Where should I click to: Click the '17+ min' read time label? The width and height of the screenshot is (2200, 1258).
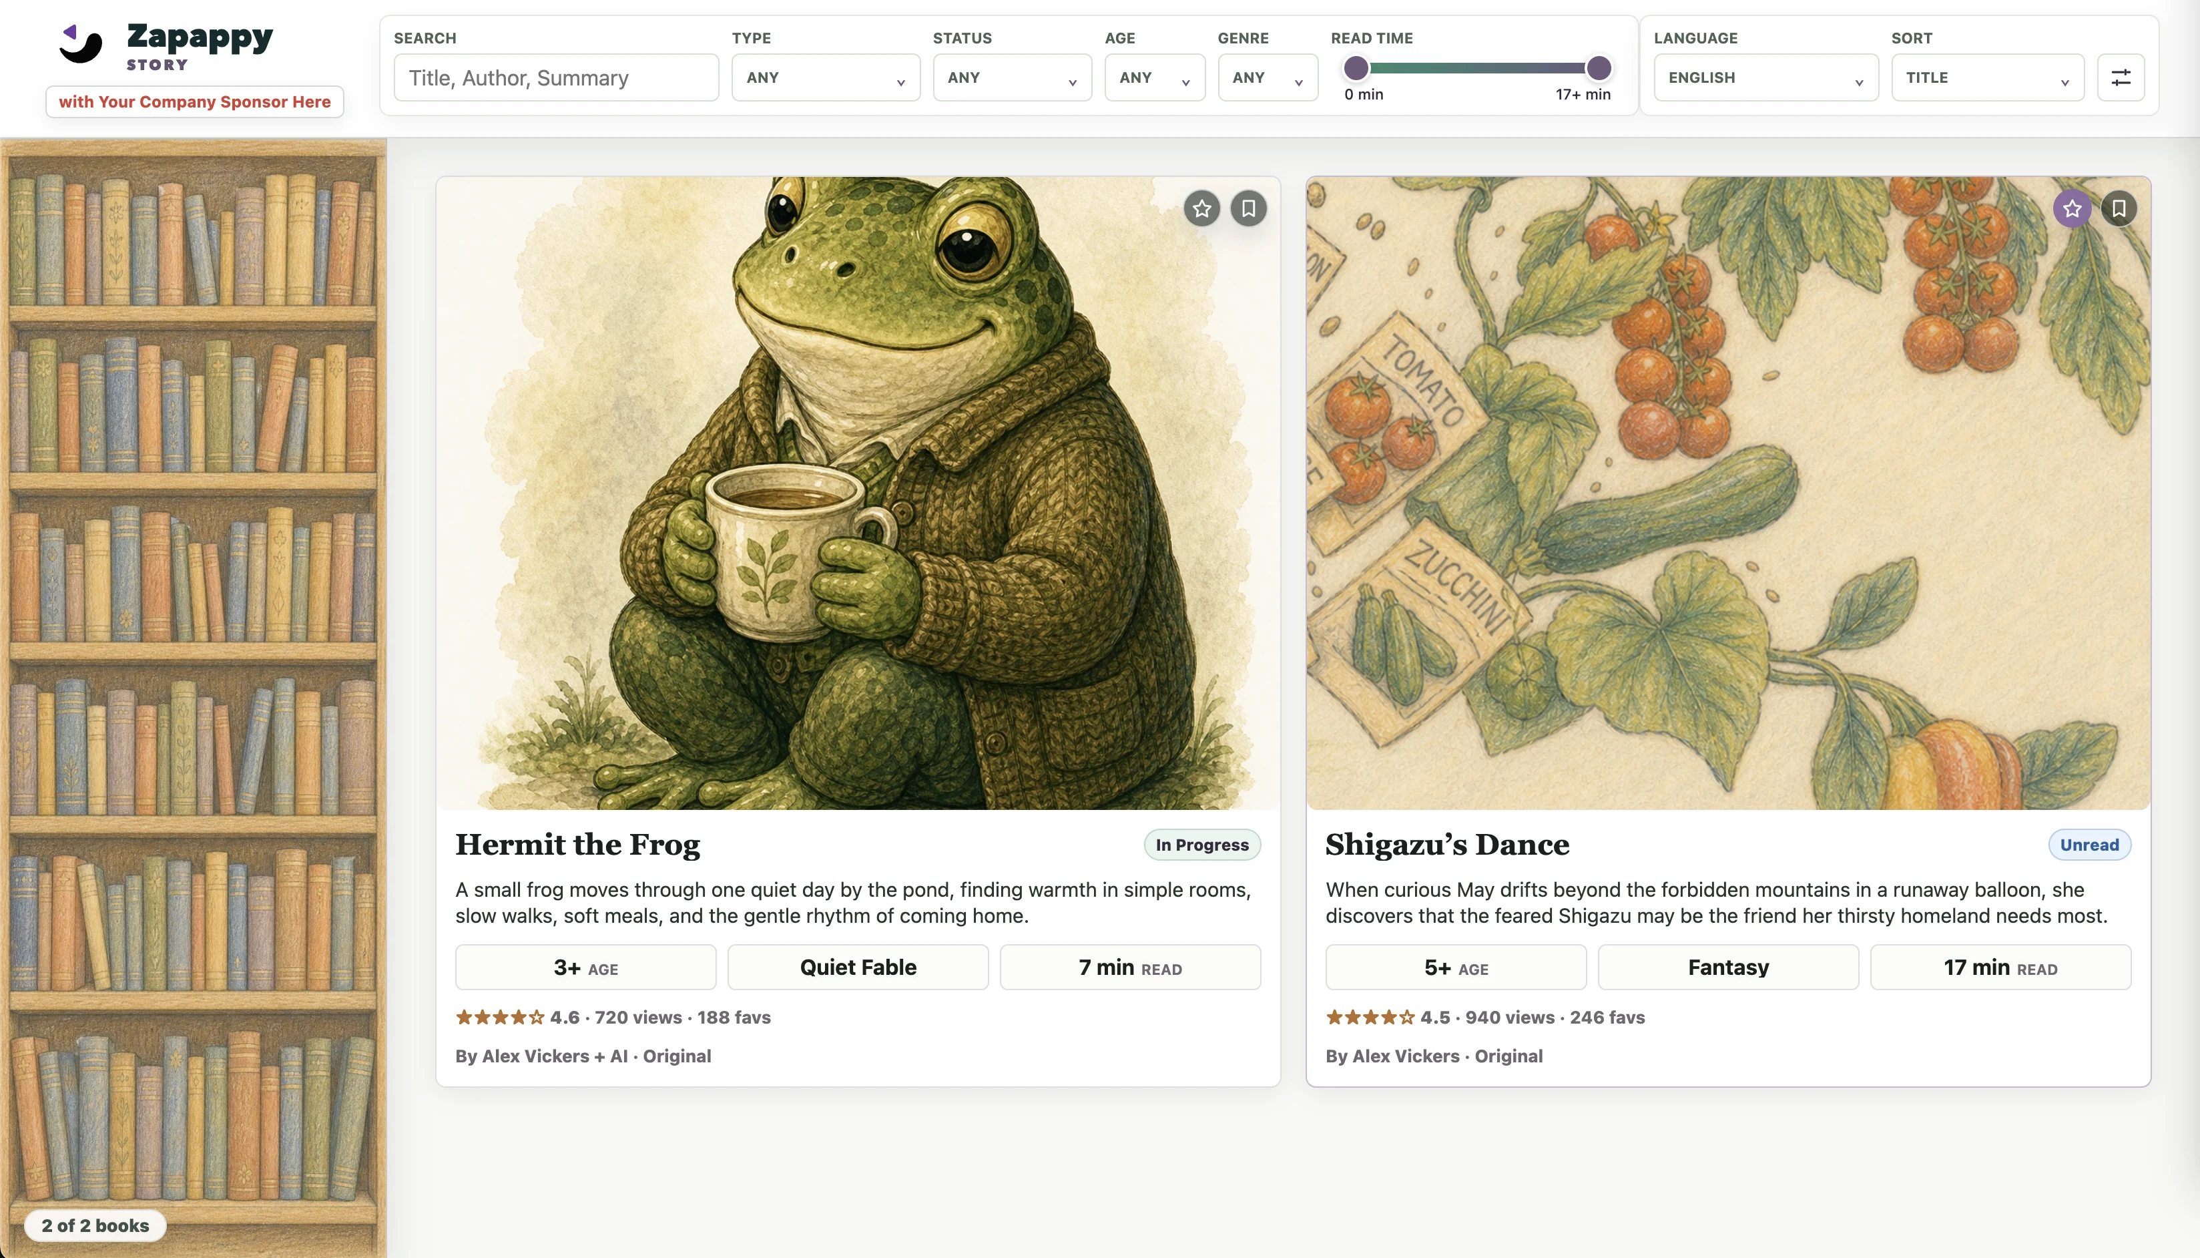(x=1583, y=94)
